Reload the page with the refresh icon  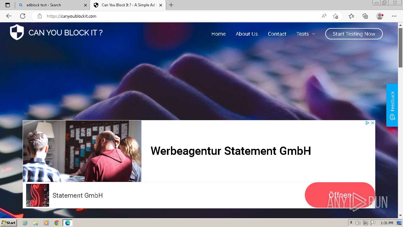(23, 16)
